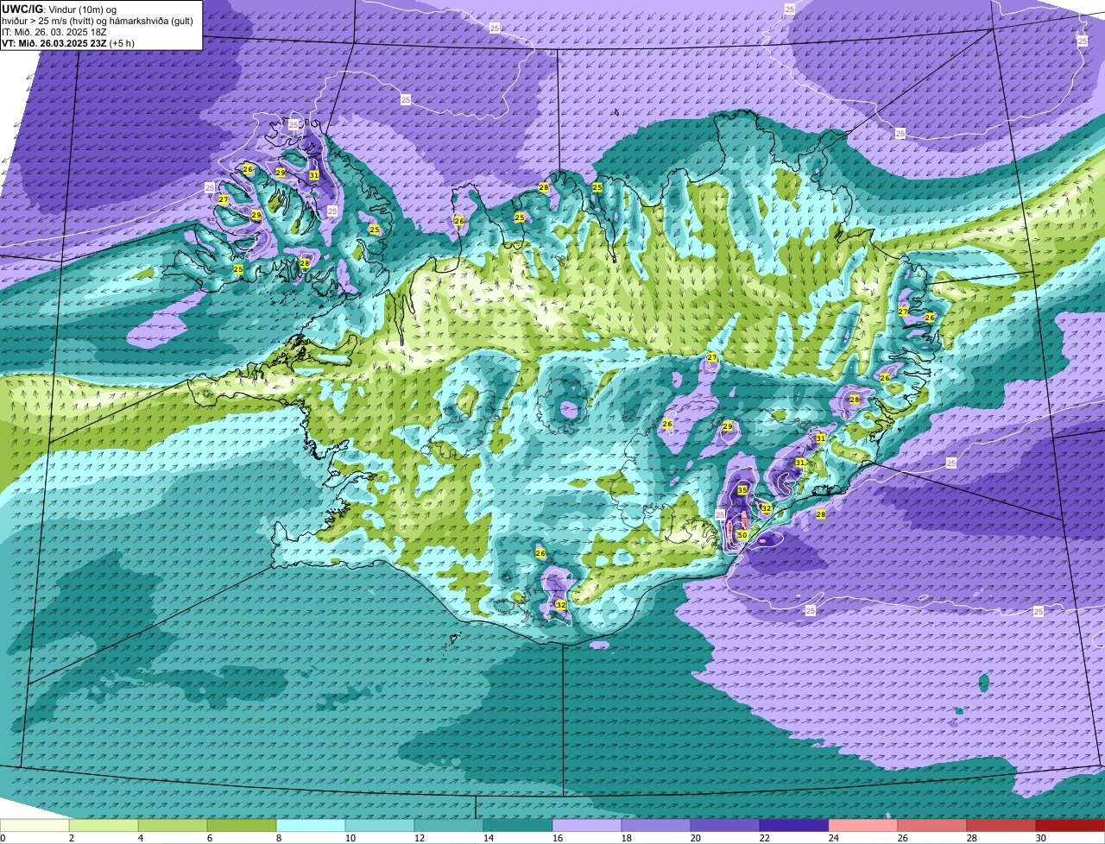Pick the 20–22 m/s violet legend swatch

[x=725, y=825]
